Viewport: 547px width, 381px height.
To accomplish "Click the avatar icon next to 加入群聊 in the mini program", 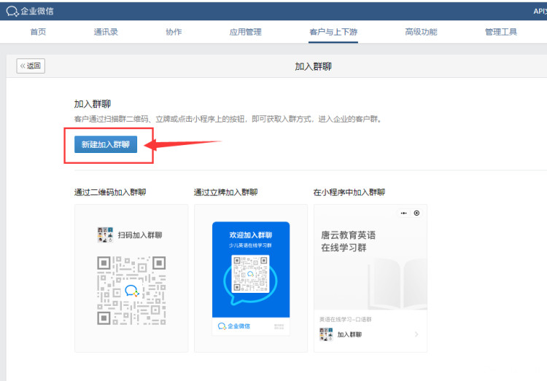I will 326,334.
